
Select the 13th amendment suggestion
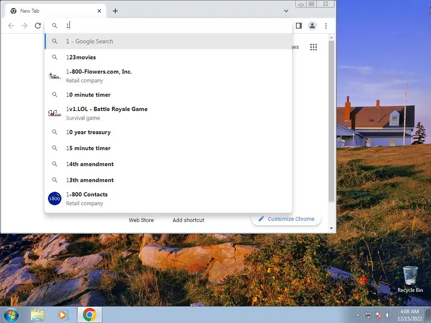168,180
